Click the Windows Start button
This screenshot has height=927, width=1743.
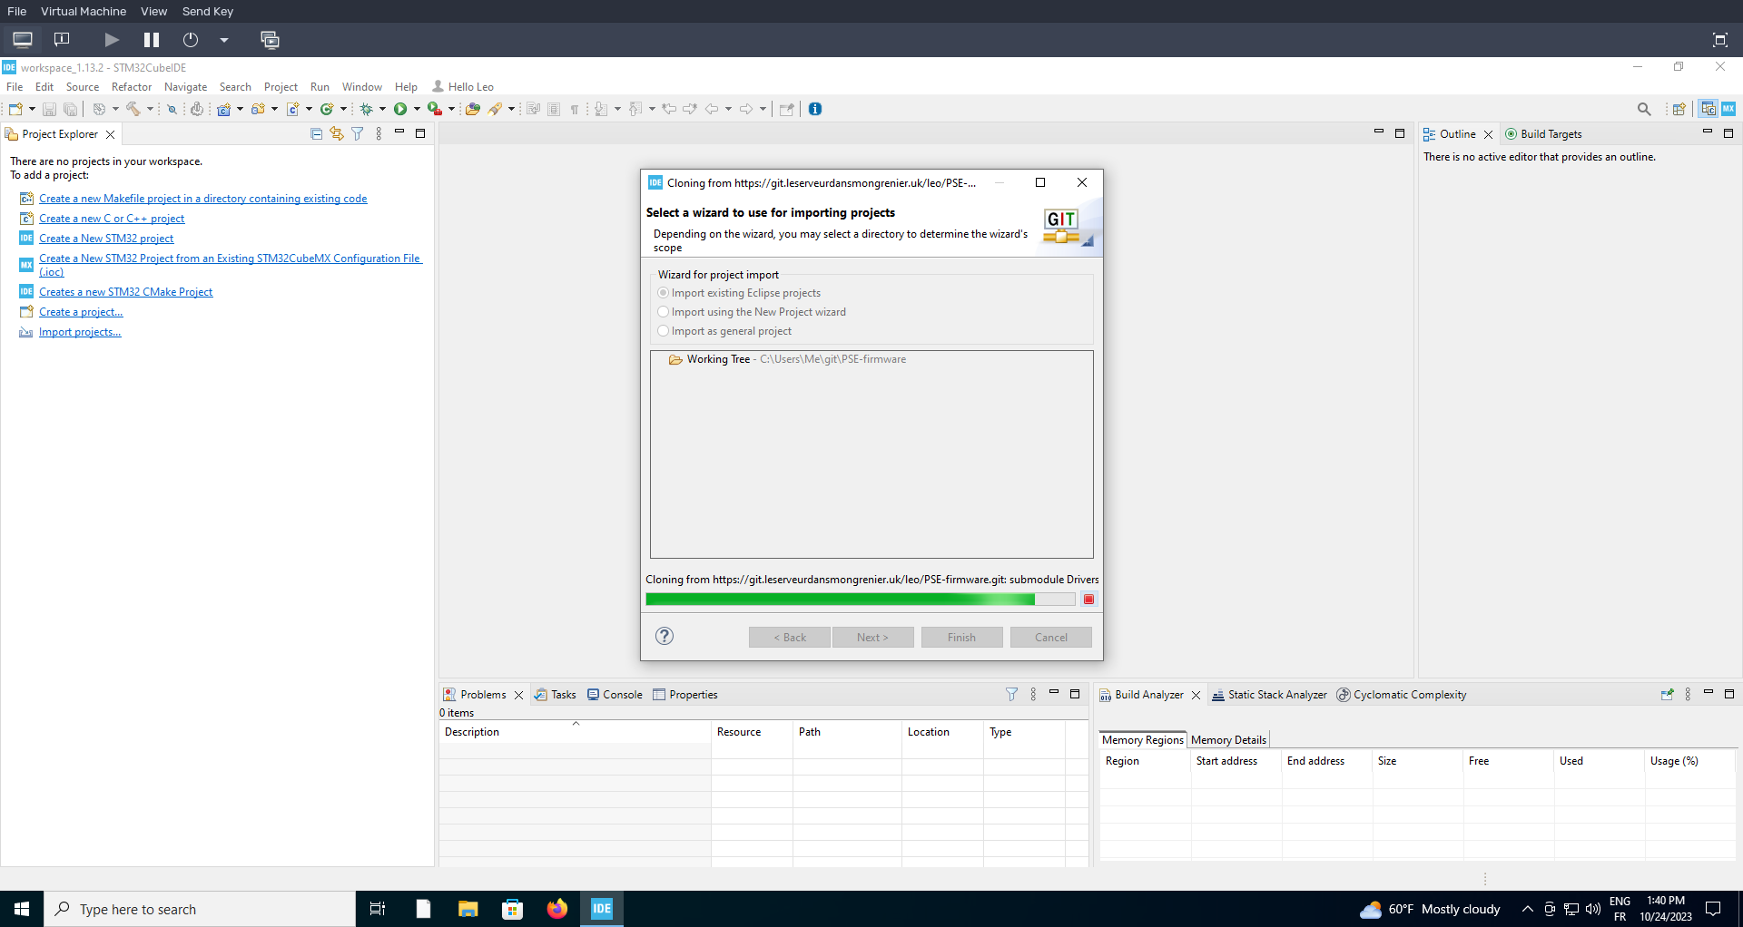point(22,909)
